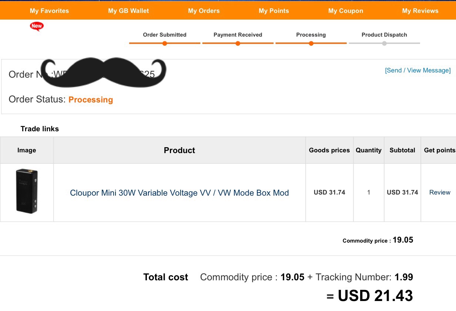The image size is (456, 311).
Task: Click the red New badge icon
Action: click(x=37, y=26)
